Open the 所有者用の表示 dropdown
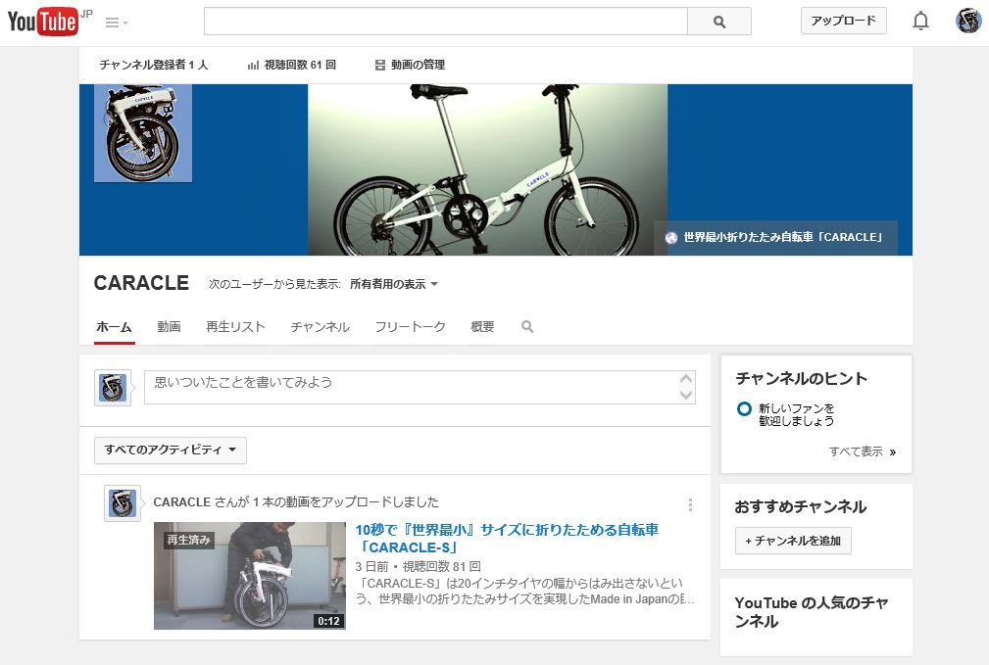 coord(394,284)
